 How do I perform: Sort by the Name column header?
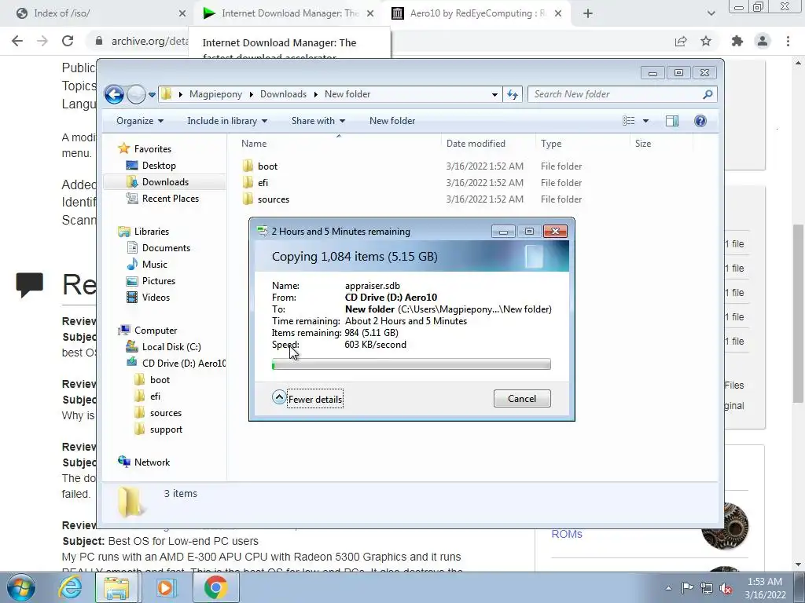coord(339,144)
